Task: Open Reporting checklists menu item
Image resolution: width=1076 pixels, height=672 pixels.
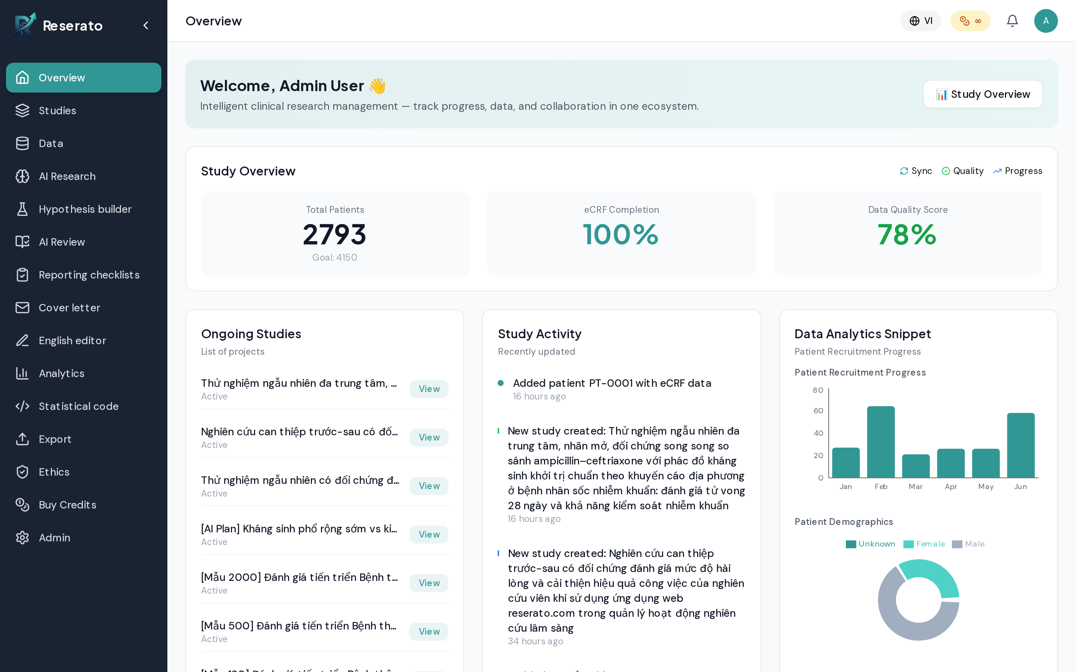Action: pyautogui.click(x=84, y=275)
